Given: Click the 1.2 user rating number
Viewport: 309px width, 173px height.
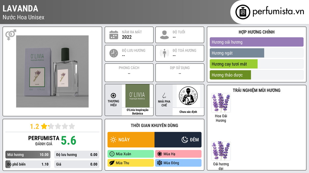Looking at the screenshot, I should tap(34, 126).
